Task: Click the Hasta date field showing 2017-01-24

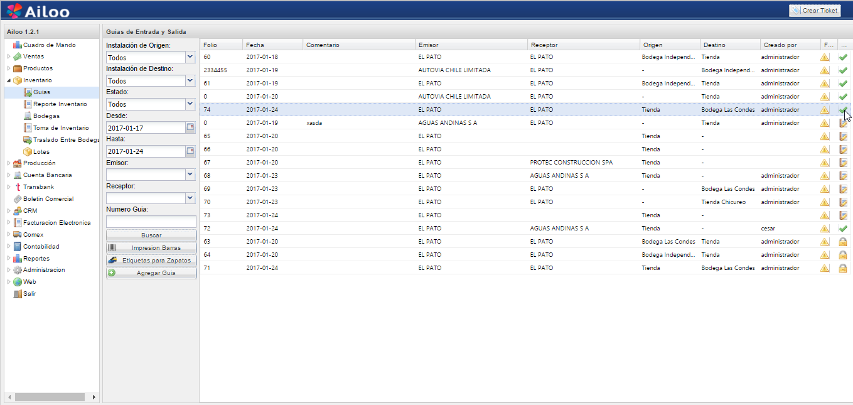Action: click(x=146, y=151)
